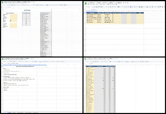Click Sheets logo in the Settings sheet window
This screenshot has width=166, height=114.
click(x=2, y=2)
